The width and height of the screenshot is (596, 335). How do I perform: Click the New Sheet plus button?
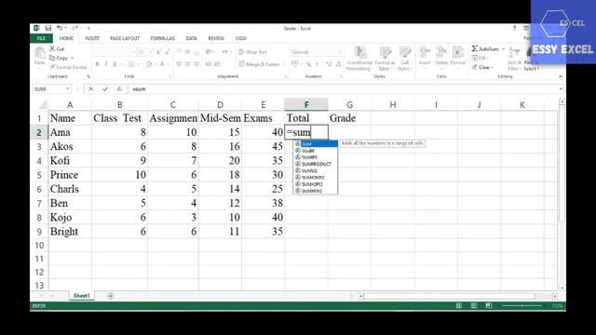tap(111, 296)
